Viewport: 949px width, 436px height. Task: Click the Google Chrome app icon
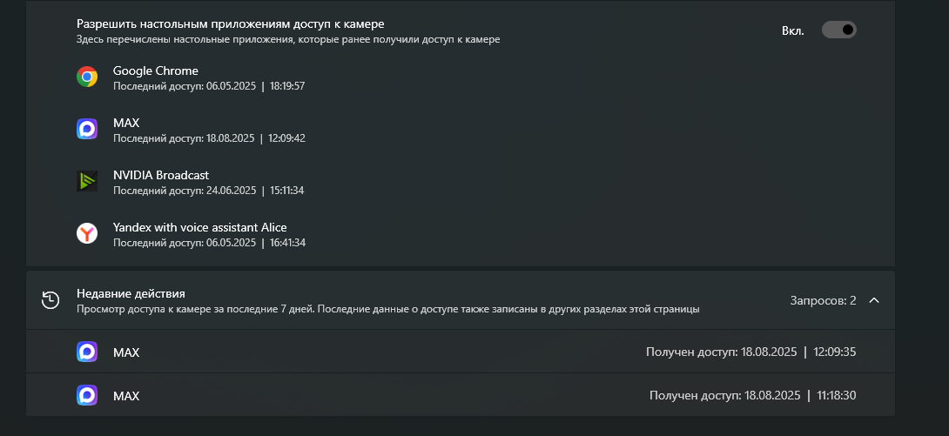[87, 77]
